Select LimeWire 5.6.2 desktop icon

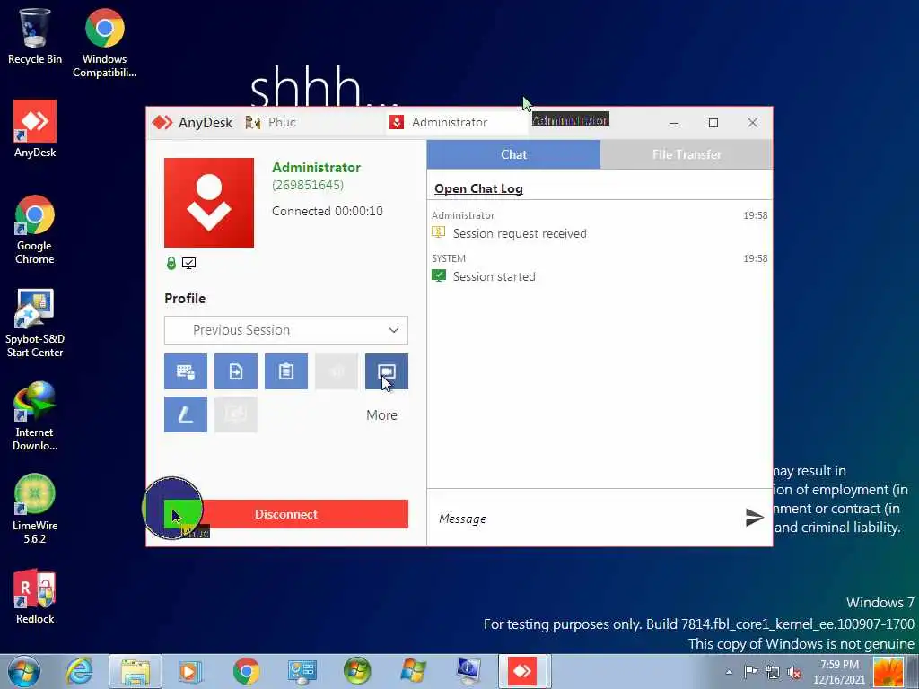click(x=35, y=510)
